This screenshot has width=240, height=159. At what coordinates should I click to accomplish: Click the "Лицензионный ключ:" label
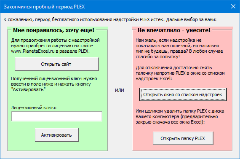(34, 108)
